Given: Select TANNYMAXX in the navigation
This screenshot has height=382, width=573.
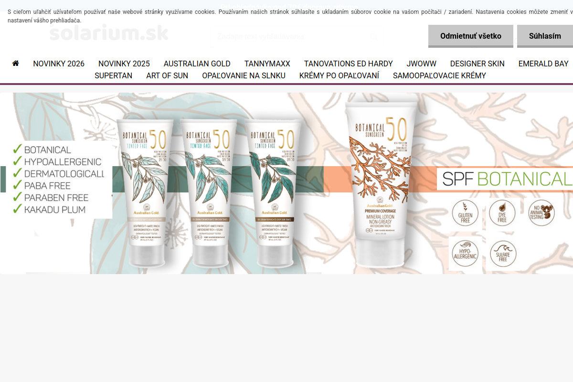Looking at the screenshot, I should [x=267, y=64].
